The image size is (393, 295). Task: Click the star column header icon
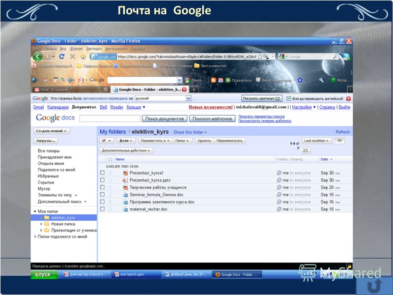click(110, 159)
